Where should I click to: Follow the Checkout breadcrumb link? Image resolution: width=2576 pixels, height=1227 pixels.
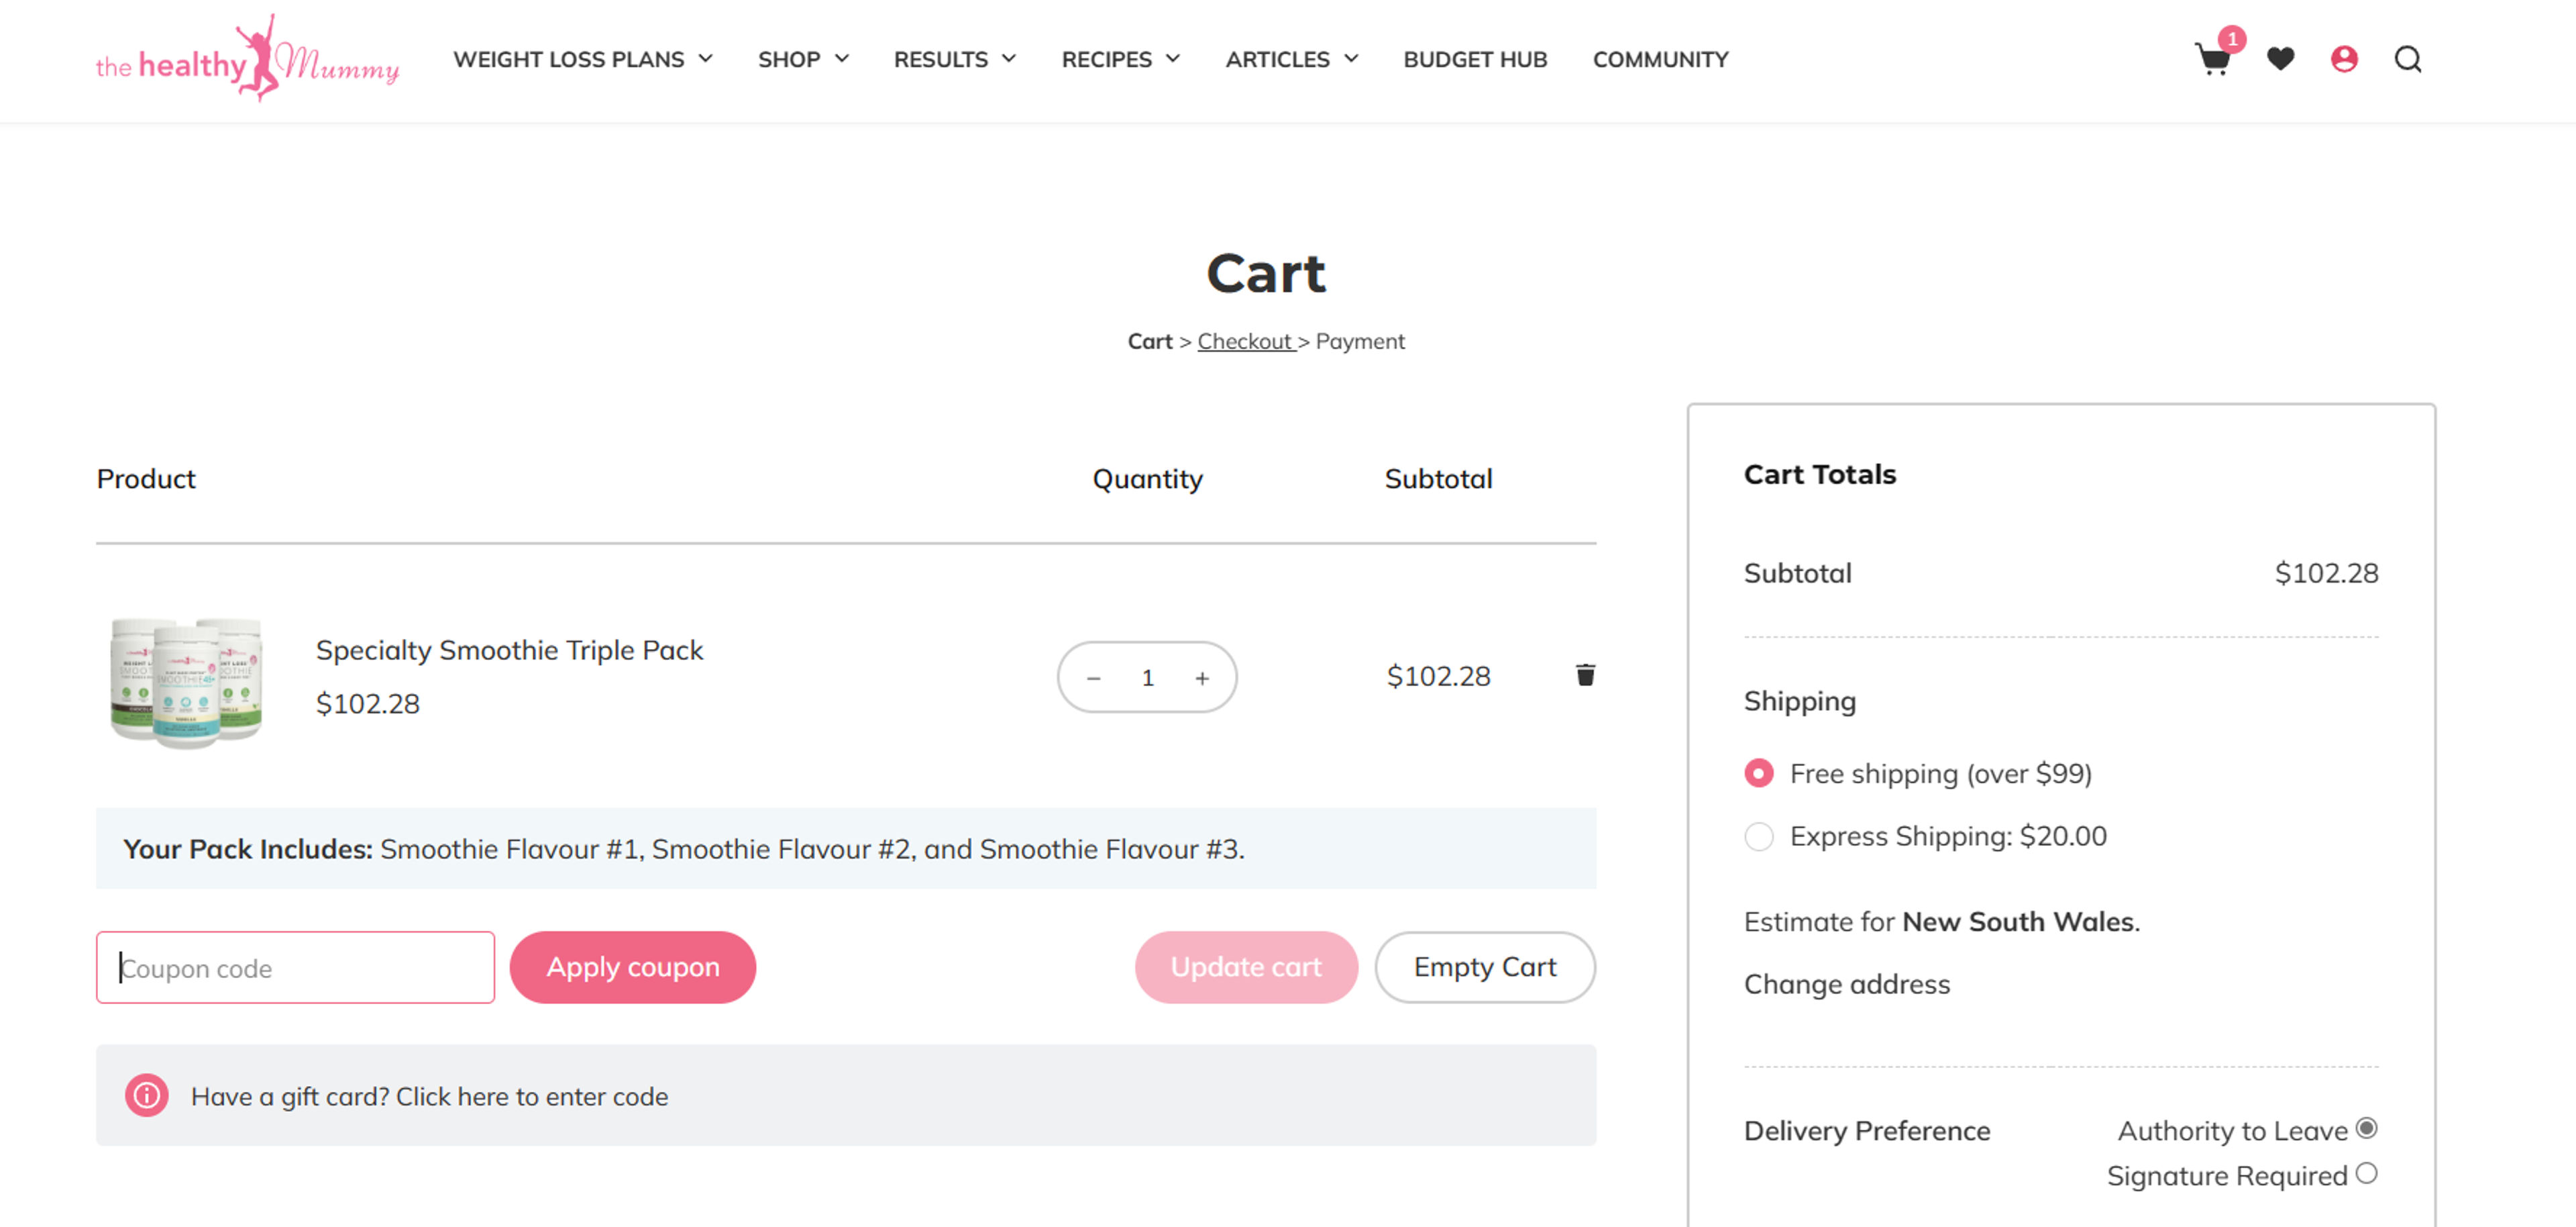coord(1245,341)
